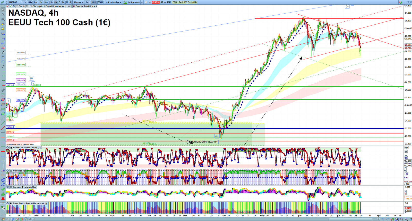Select the blue rectangle drawing tool
This screenshot has height=221, width=412.
click(3, 43)
